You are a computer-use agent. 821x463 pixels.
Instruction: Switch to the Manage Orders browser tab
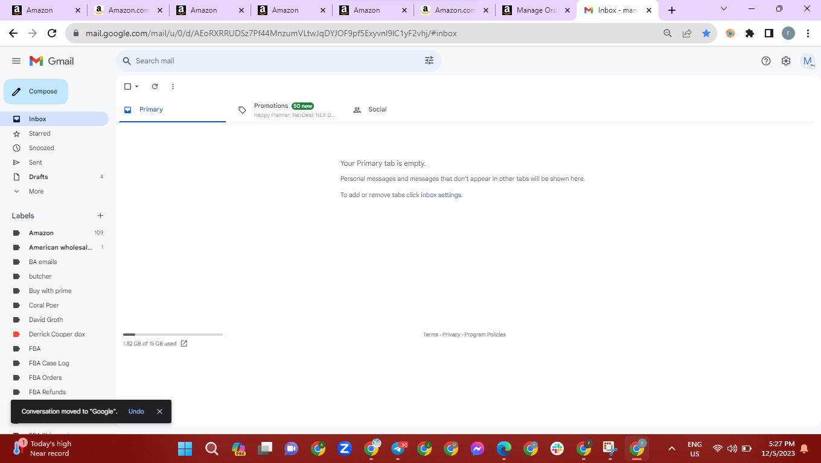click(x=535, y=10)
